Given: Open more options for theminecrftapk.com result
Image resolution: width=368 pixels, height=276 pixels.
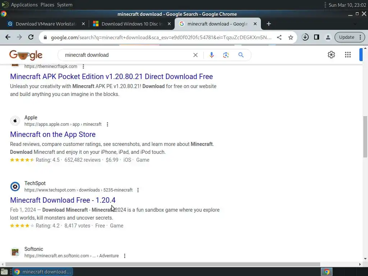Looking at the screenshot, I should click(83, 66).
